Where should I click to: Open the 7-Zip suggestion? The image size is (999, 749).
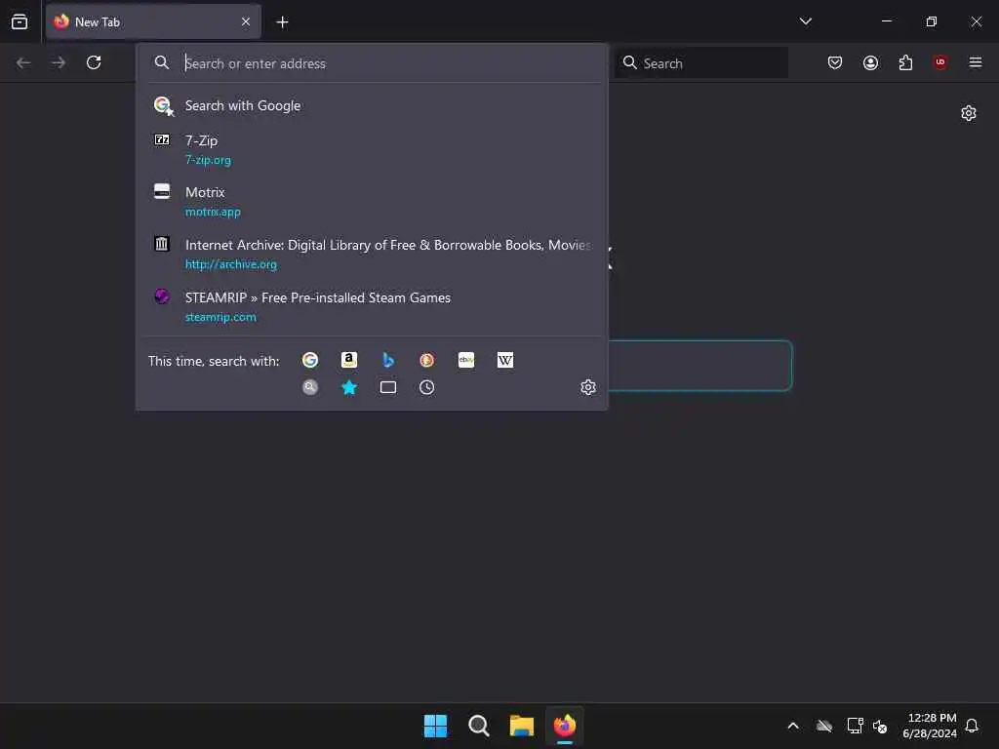[372, 149]
